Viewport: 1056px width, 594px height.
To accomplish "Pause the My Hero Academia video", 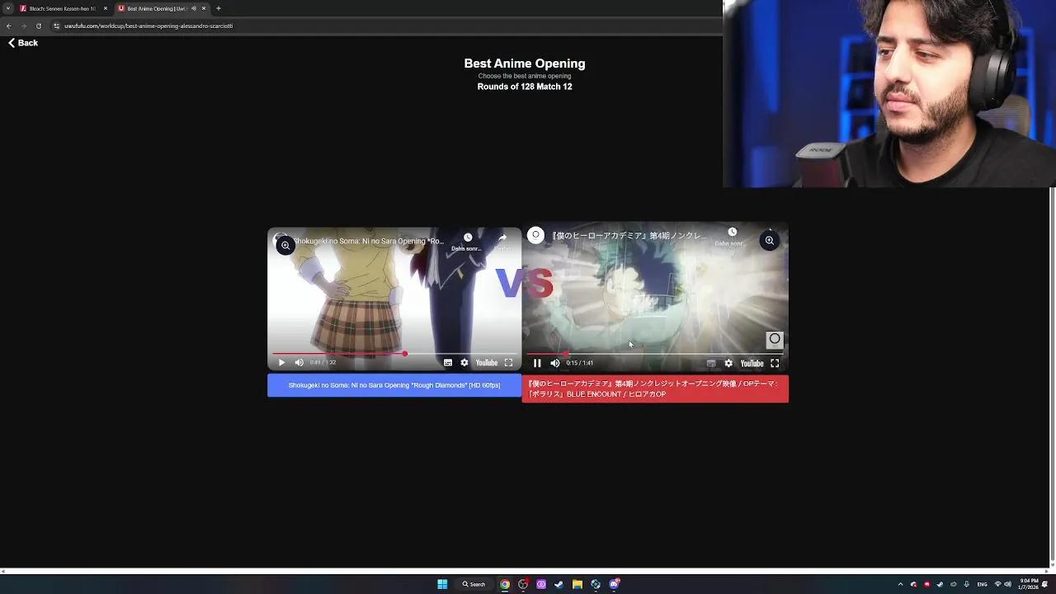I will pyautogui.click(x=537, y=363).
